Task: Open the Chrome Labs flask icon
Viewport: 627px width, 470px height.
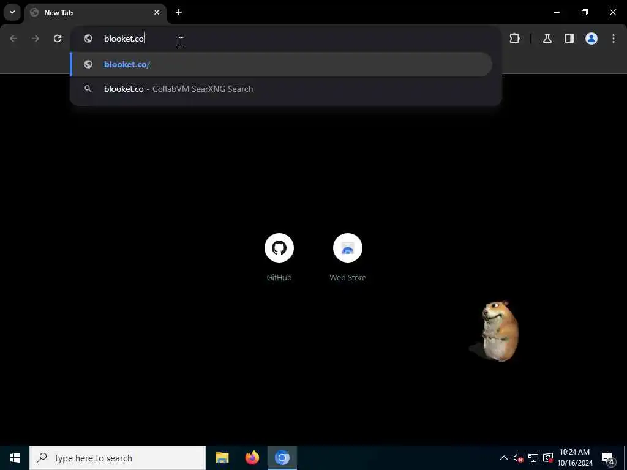Action: [547, 39]
